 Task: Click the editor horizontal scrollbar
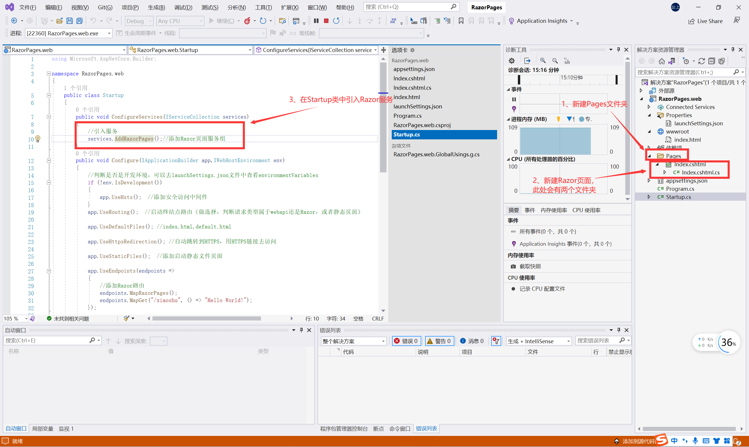point(206,318)
